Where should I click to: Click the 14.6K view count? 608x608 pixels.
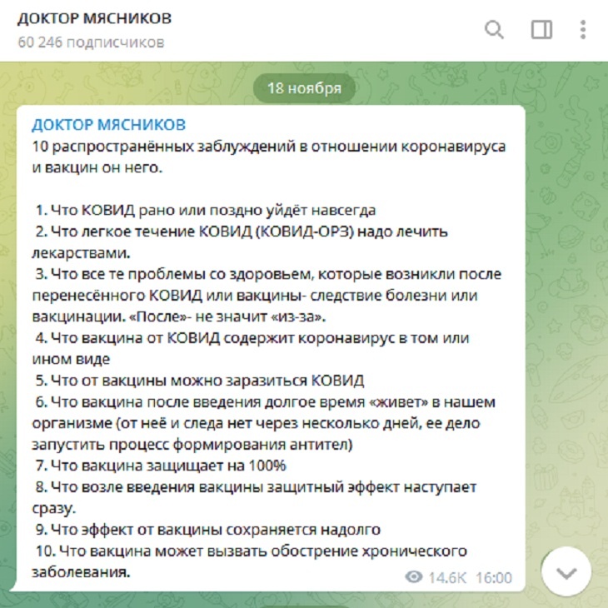[x=446, y=577]
